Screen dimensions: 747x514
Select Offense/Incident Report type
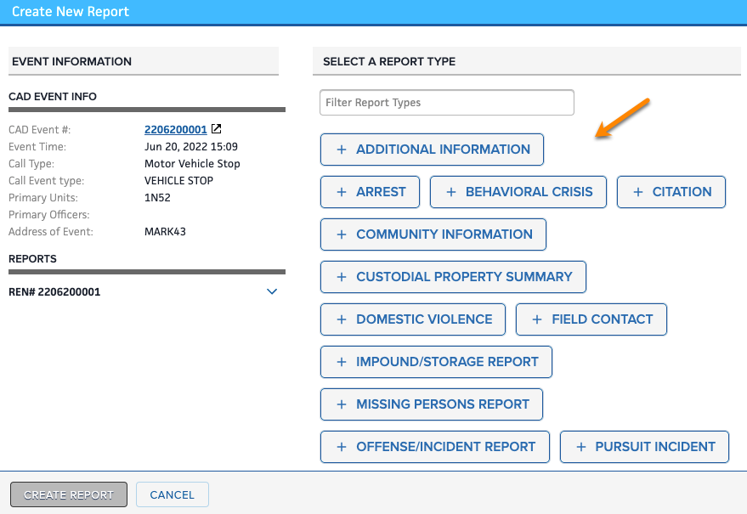tap(435, 447)
